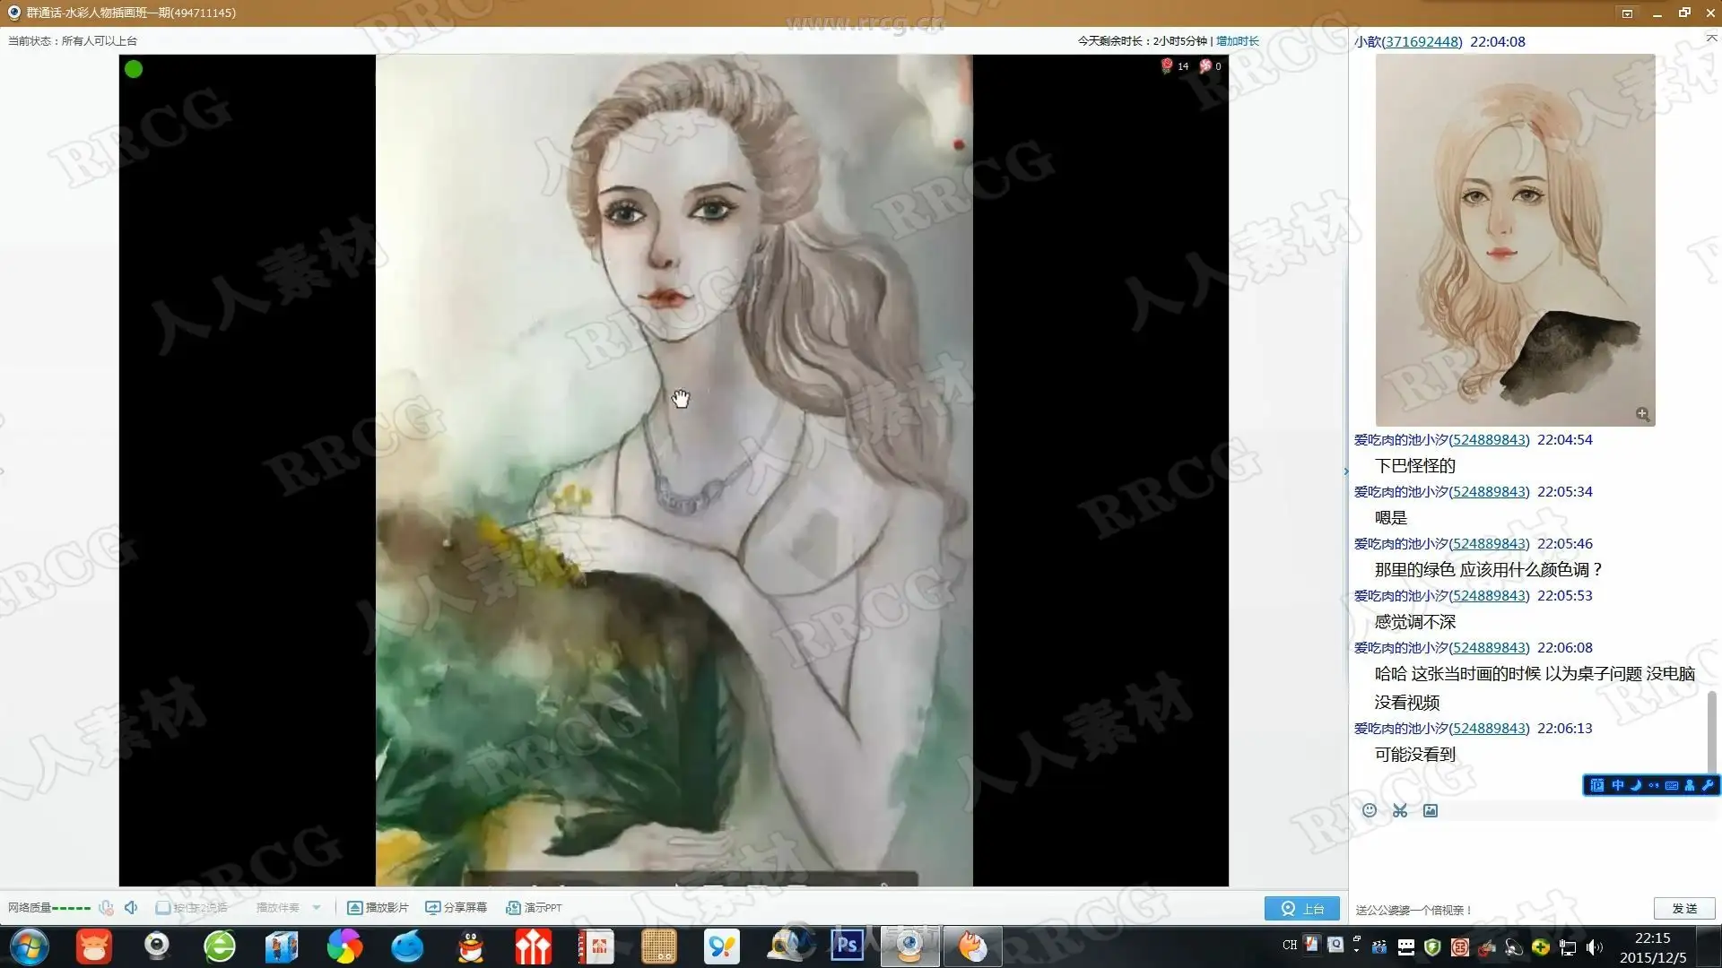Image resolution: width=1722 pixels, height=968 pixels.
Task: Click the 上台 go on stage button
Action: pos(1301,908)
